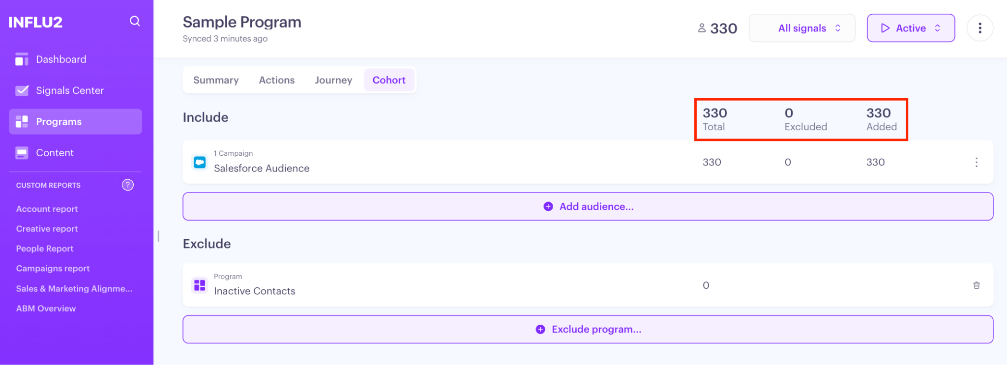Open the Journey tab

coord(333,80)
